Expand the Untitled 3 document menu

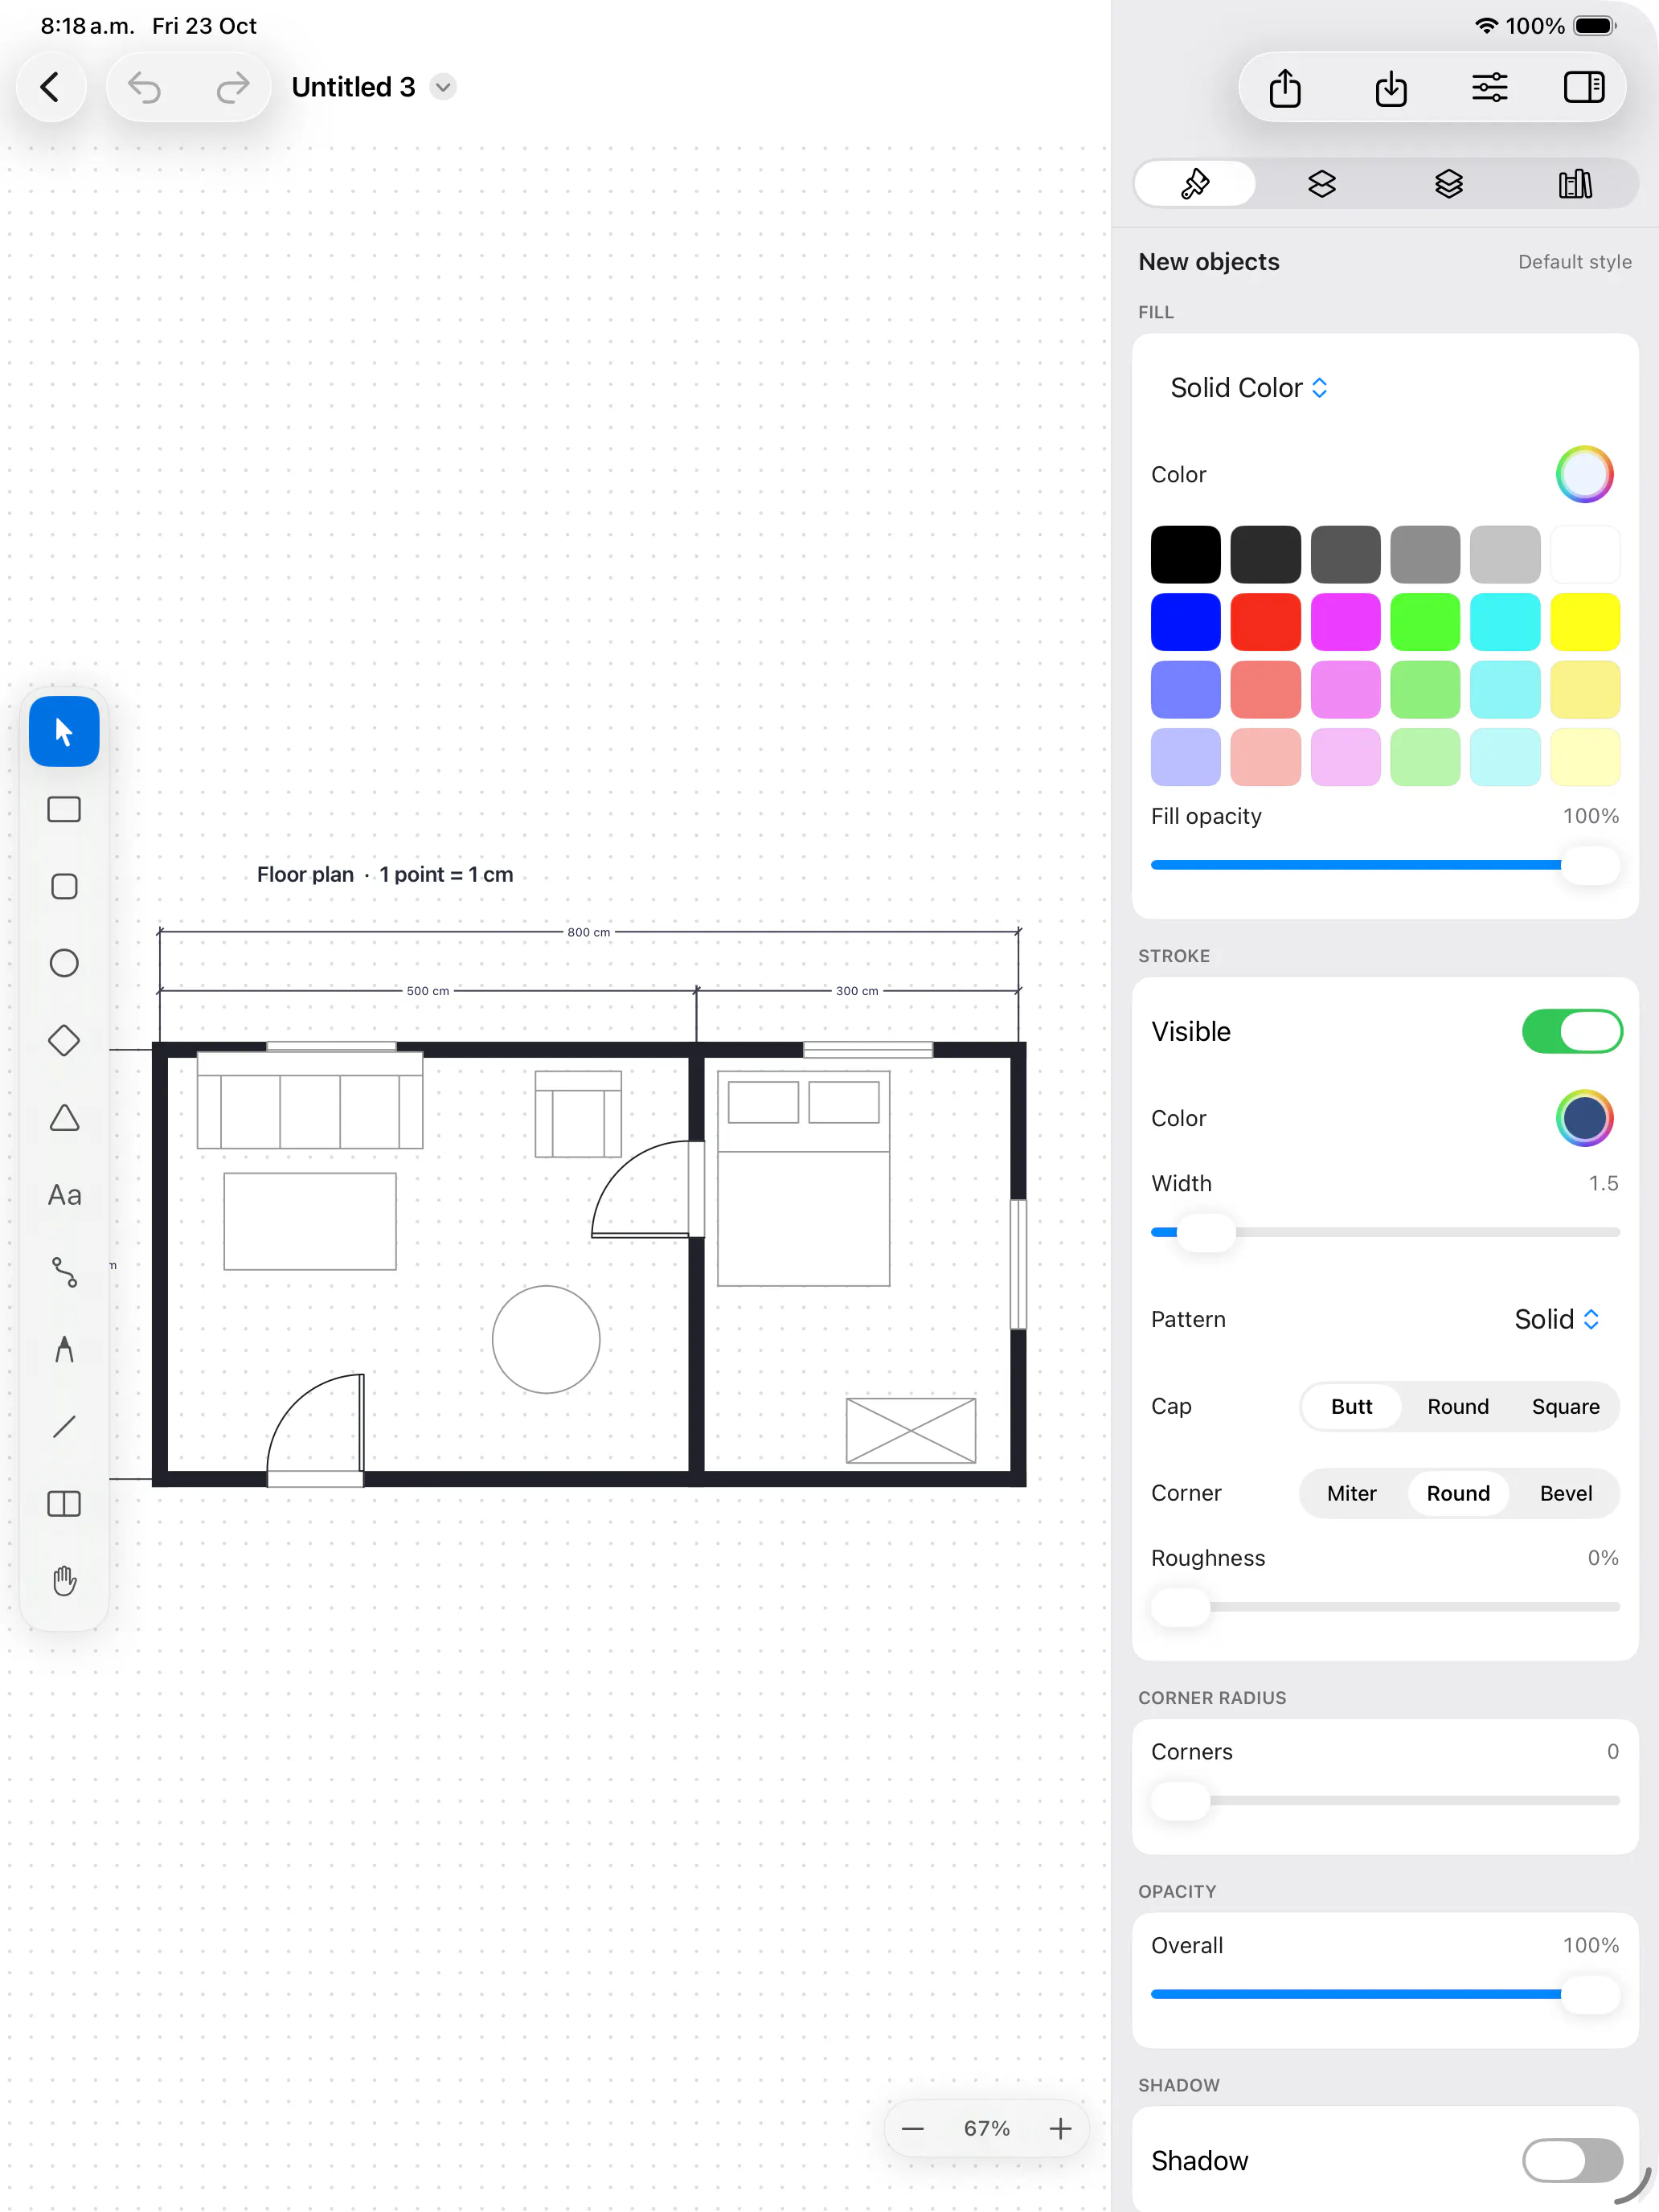pos(443,87)
